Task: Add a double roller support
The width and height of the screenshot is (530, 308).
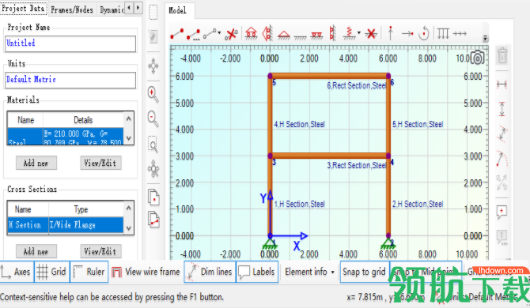Action: [251, 33]
